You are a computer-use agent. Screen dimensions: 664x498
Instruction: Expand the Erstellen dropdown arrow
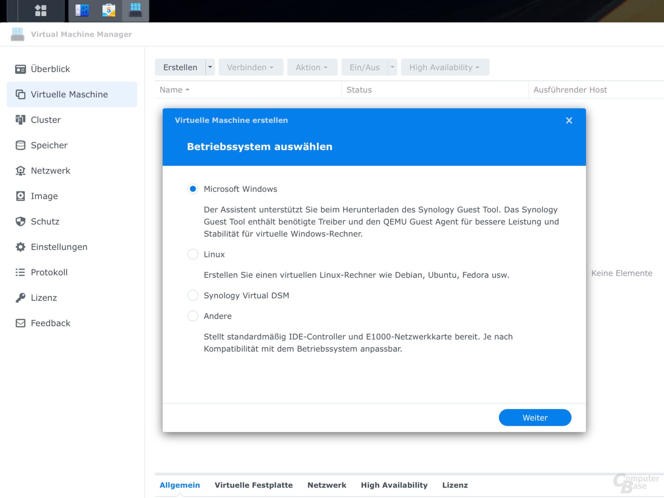click(210, 67)
